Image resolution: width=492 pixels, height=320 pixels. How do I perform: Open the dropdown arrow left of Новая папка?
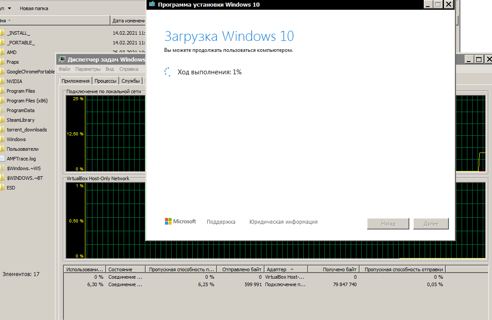[9, 8]
